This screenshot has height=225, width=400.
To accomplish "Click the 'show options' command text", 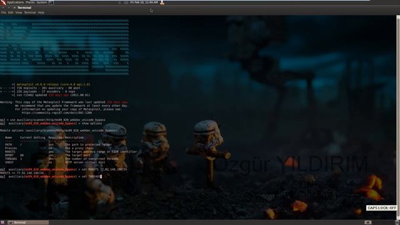I will click(92, 124).
